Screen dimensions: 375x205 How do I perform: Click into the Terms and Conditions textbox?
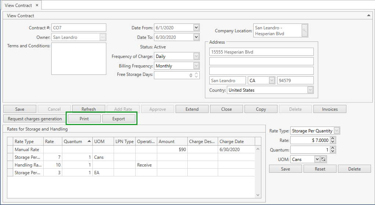pos(79,59)
